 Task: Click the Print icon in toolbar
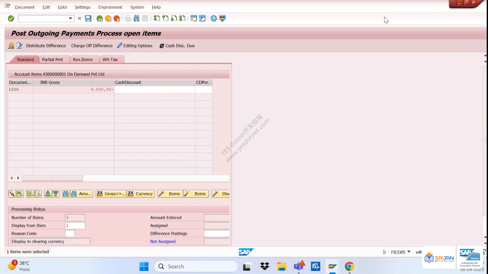(128, 19)
